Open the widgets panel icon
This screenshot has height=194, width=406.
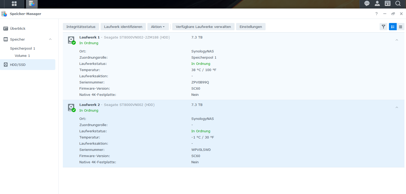coord(388,3)
